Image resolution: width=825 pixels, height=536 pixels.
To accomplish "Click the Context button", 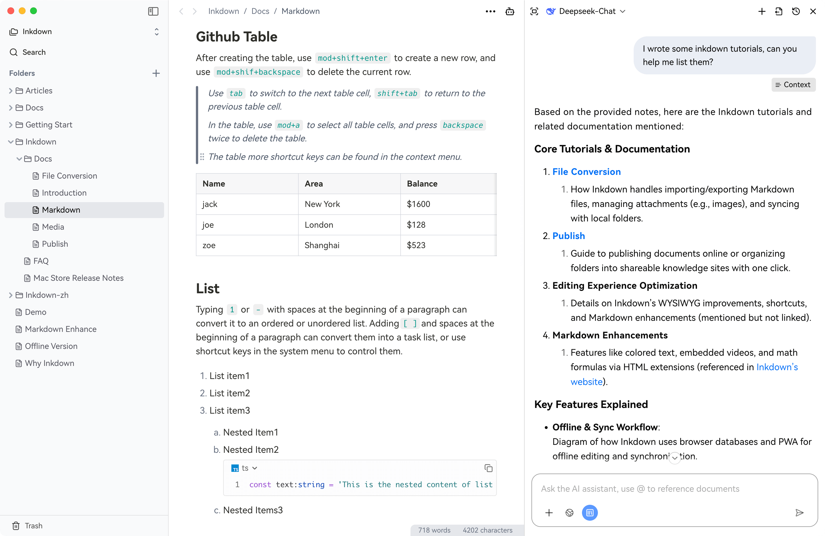I will [x=793, y=85].
